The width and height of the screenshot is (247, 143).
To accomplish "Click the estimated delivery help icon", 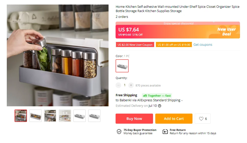I will (159, 106).
